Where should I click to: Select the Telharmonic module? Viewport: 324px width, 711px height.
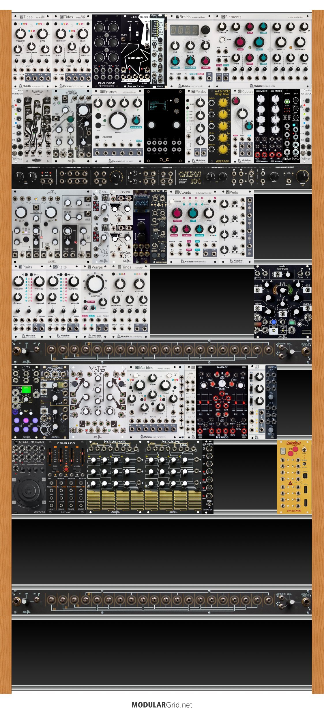72,126
